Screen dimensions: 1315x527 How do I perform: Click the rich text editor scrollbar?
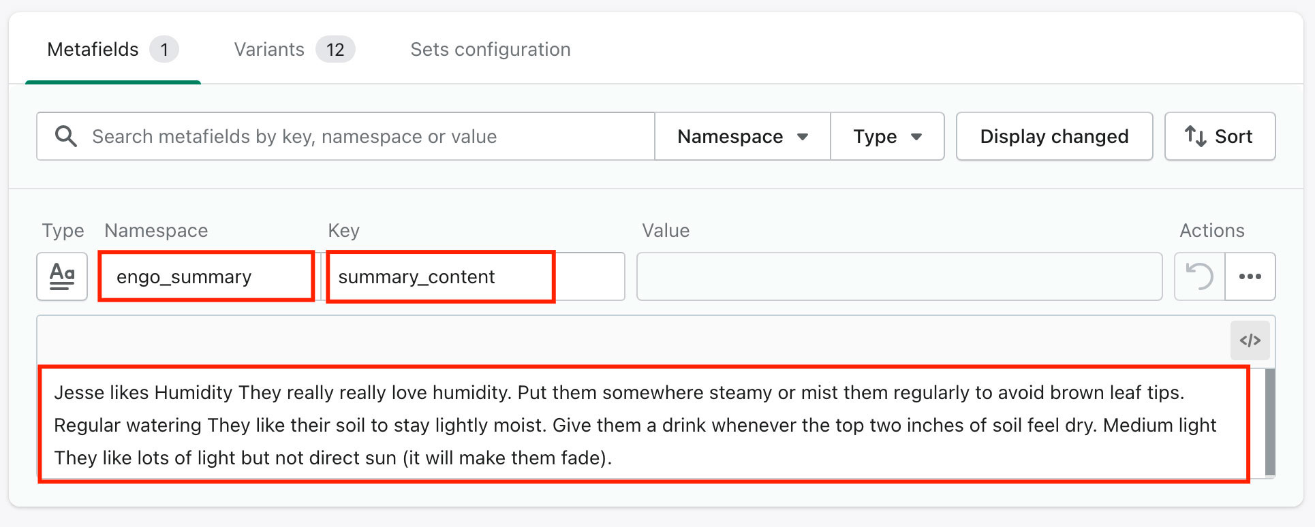click(1270, 422)
